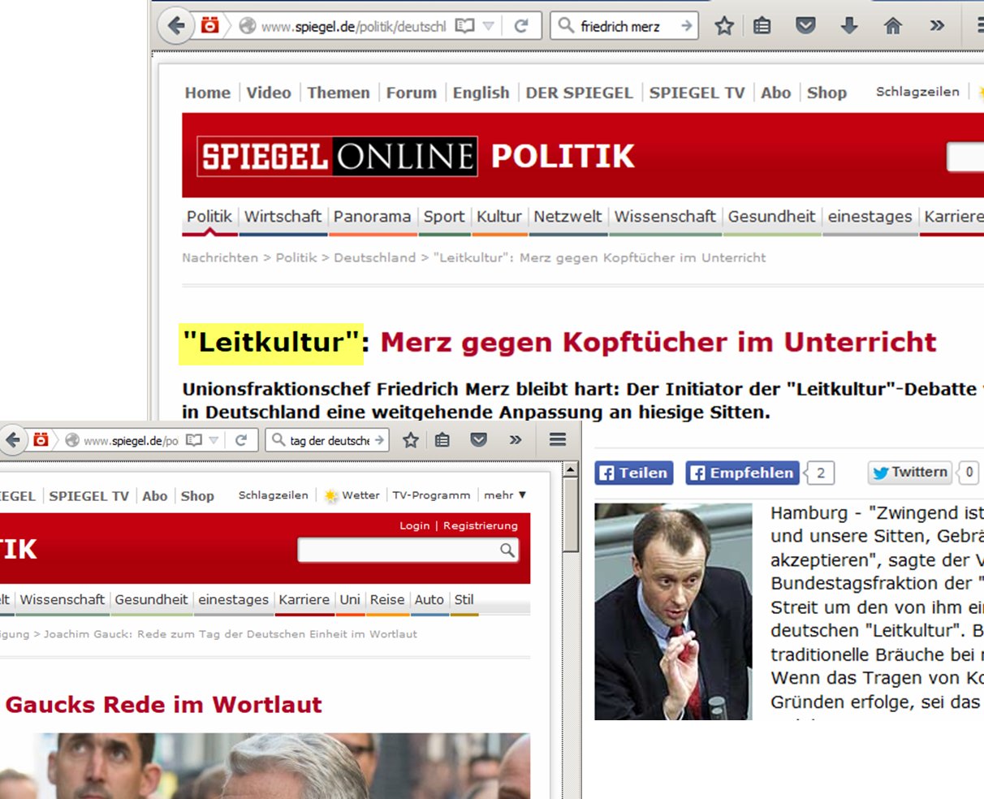This screenshot has width=984, height=799.
Task: Click site identity icon in spiegel.de/politik window
Action: [247, 26]
